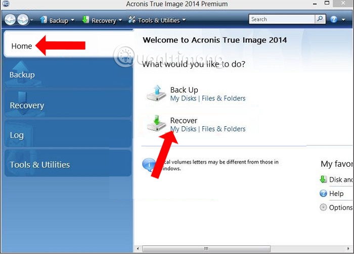Open the Options favorite link
354x254 pixels.
[x=340, y=208]
